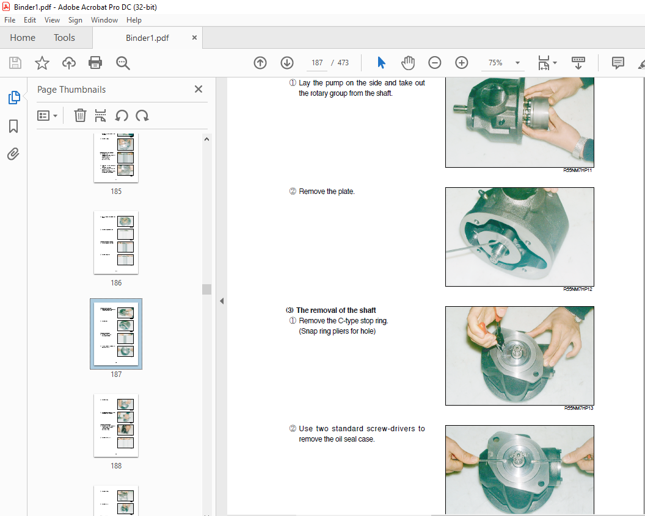645x516 pixels.
Task: Open the Help menu
Action: tap(134, 20)
